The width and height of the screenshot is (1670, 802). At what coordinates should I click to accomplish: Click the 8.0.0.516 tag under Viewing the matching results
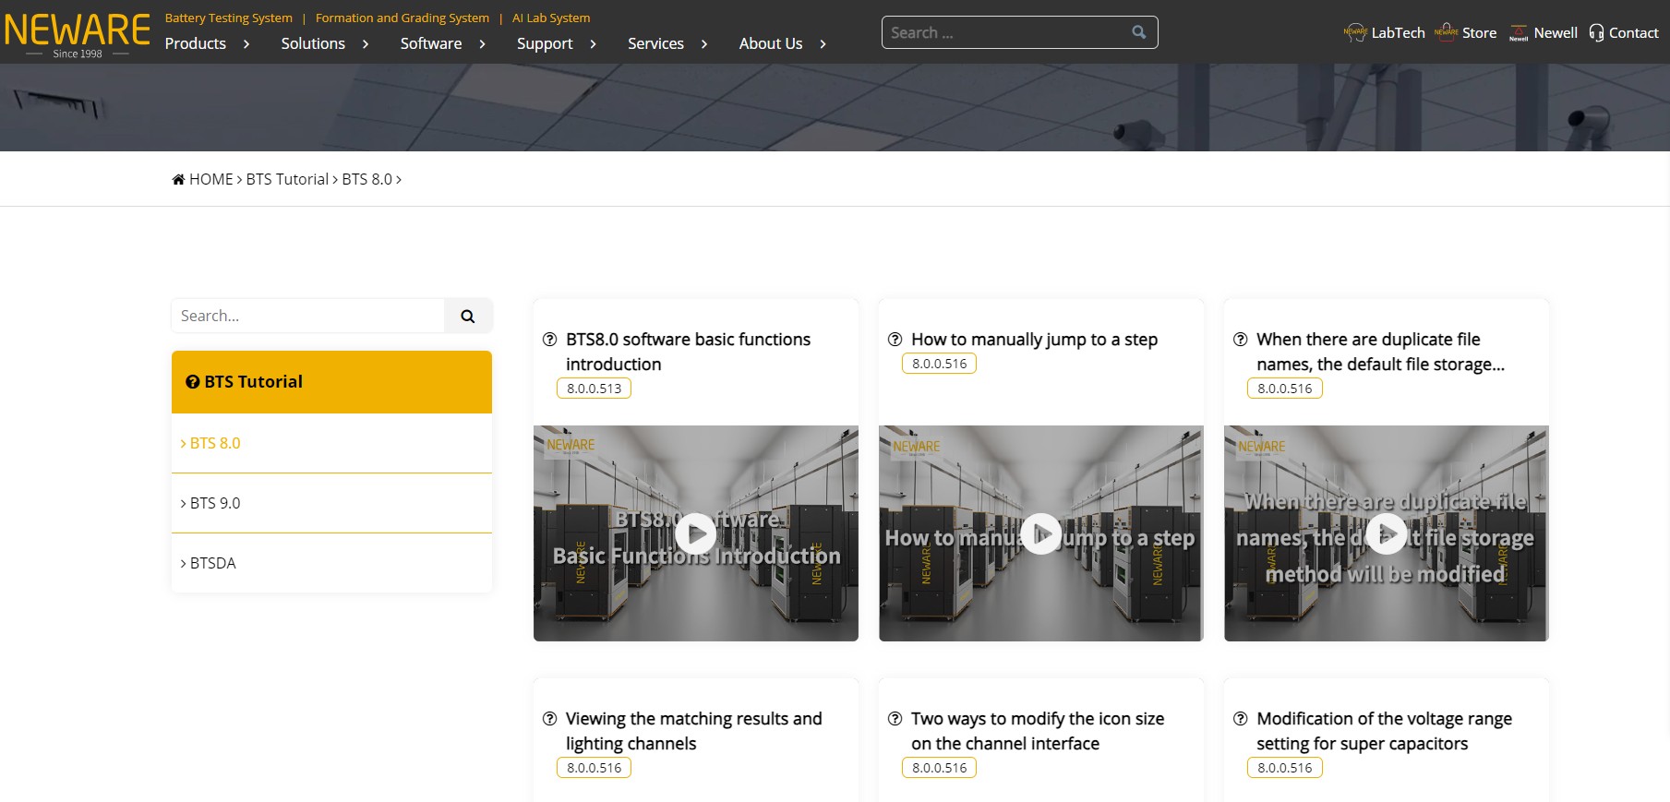pos(595,768)
